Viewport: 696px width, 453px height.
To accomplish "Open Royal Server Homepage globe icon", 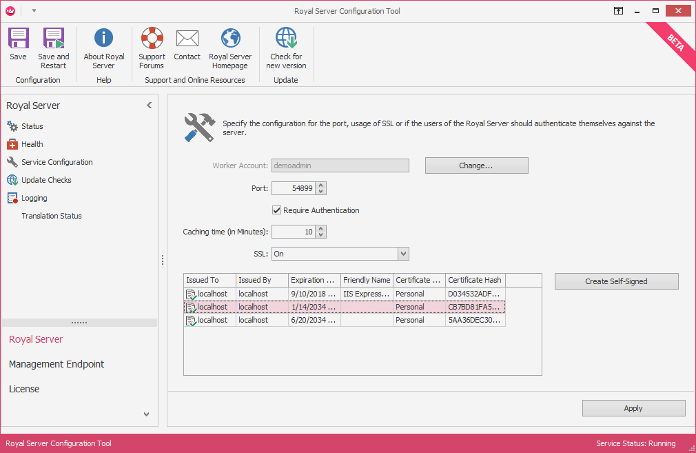I will 230,39.
